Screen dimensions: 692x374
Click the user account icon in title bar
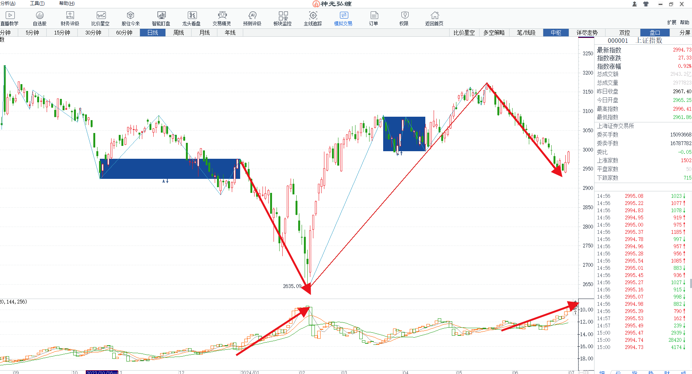(x=634, y=4)
